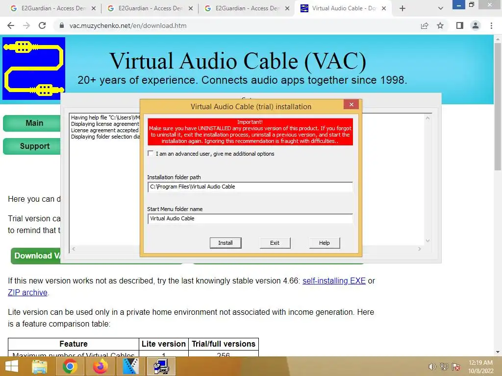Image resolution: width=502 pixels, height=376 pixels.
Task: Enable the advanced user options checkbox
Action: pyautogui.click(x=151, y=153)
